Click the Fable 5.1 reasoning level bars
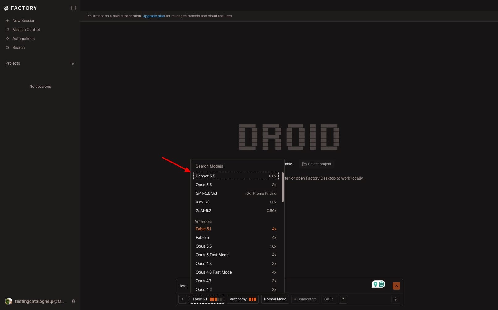Viewport: 498px width, 310px height. coord(216,299)
